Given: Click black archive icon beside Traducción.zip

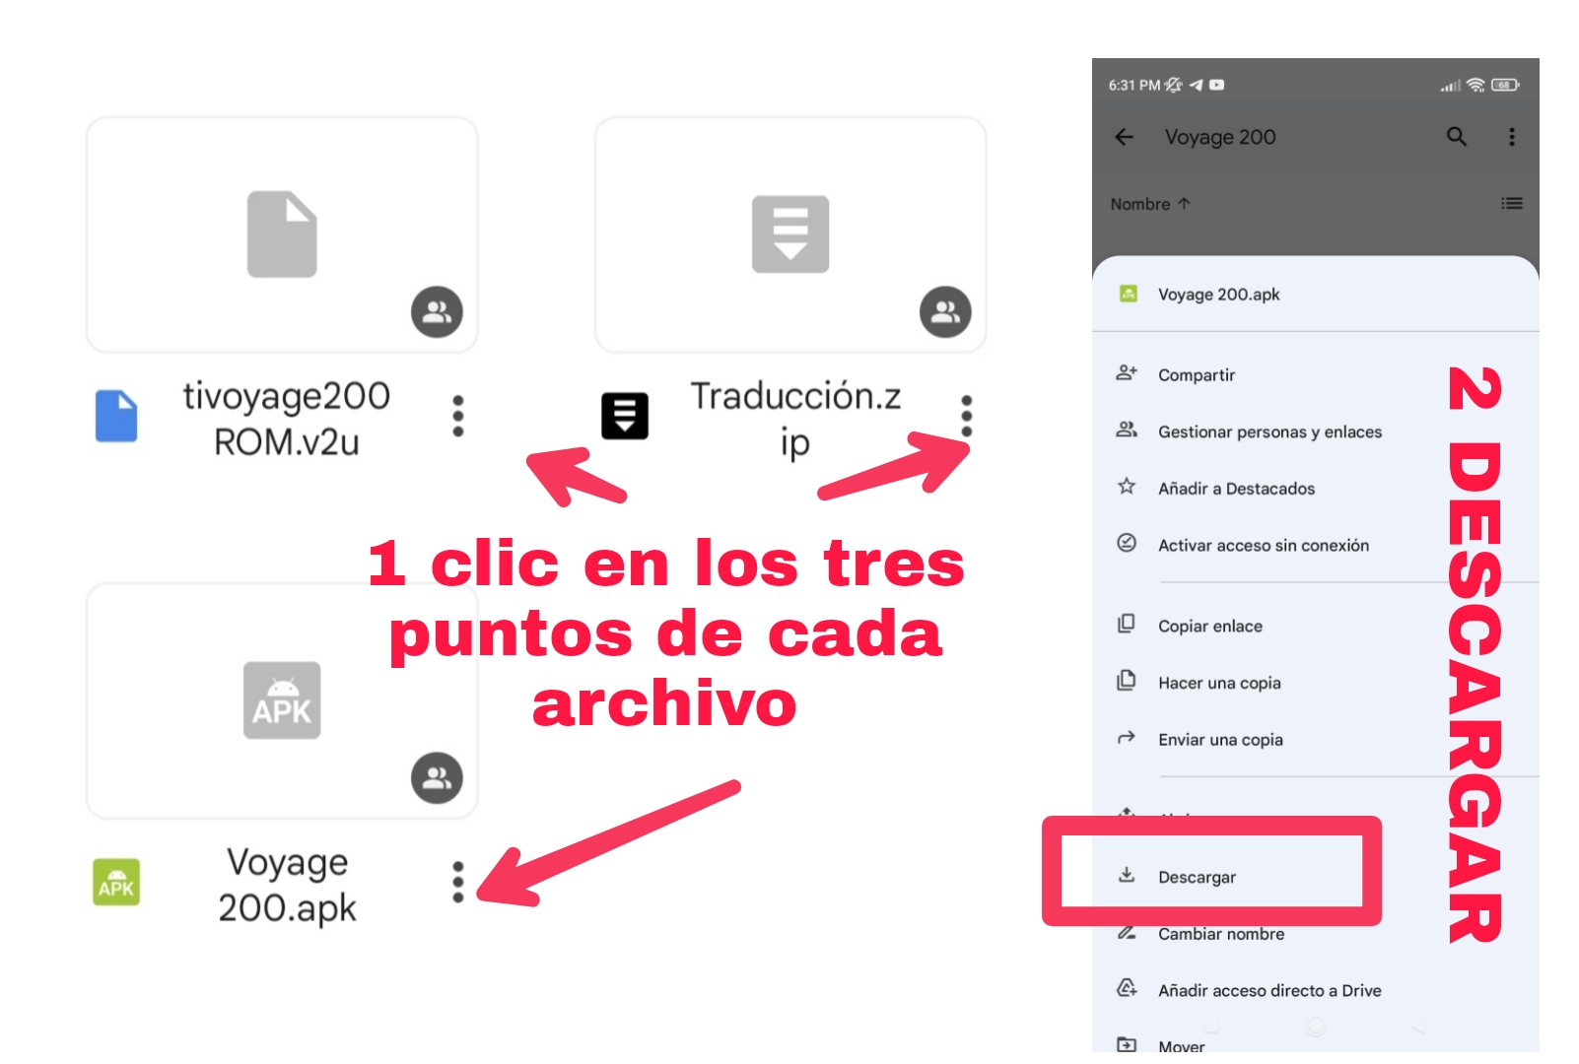Looking at the screenshot, I should coord(625,416).
